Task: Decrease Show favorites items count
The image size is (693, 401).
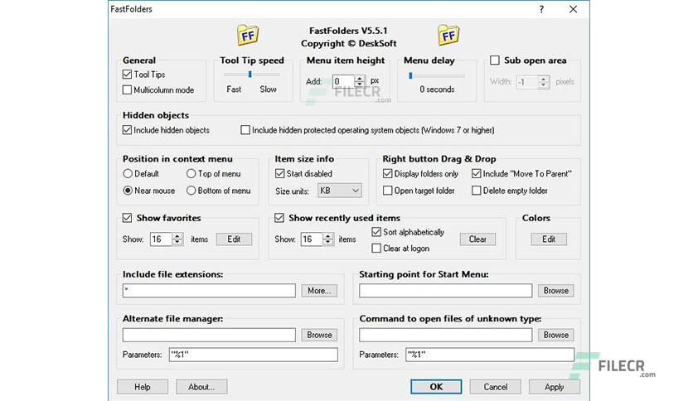Action: tap(177, 242)
